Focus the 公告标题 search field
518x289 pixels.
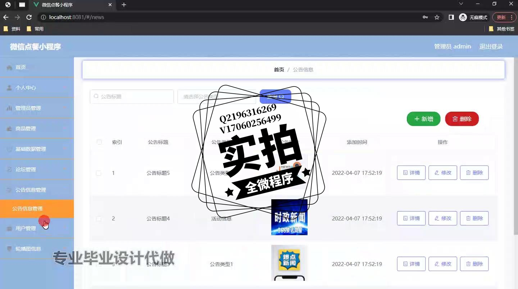point(132,97)
